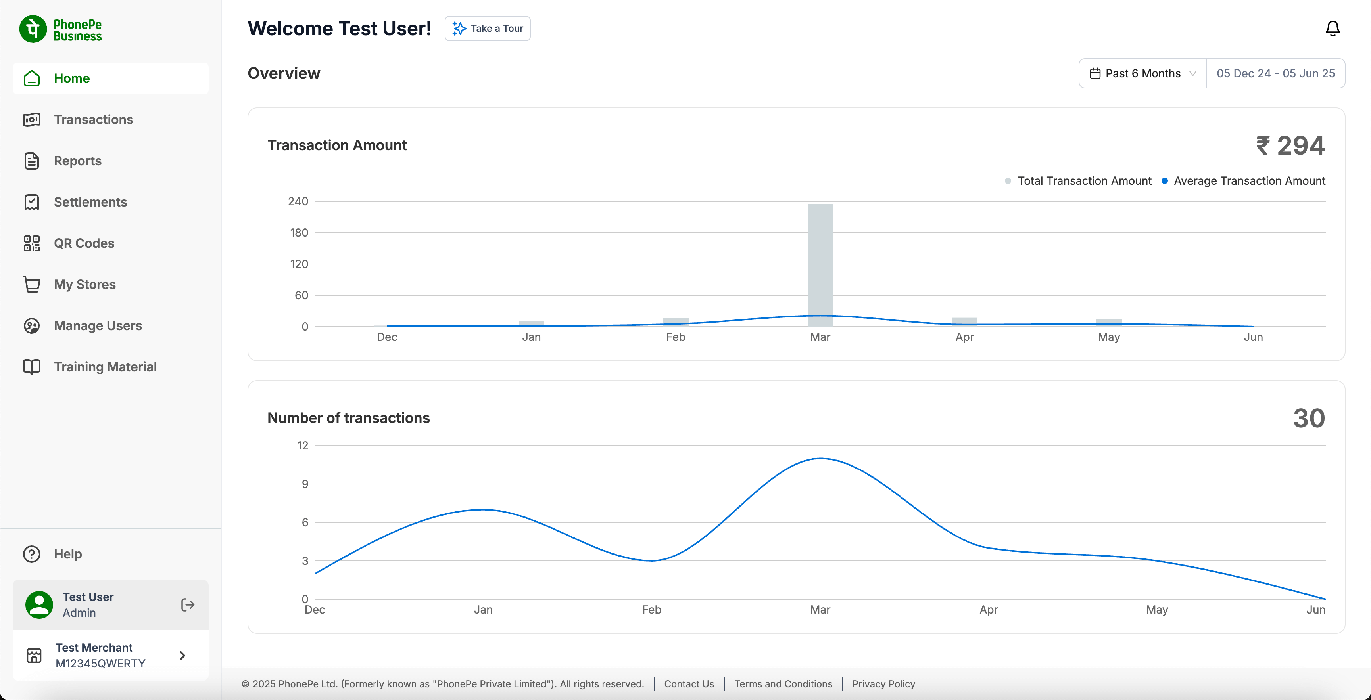The image size is (1371, 700).
Task: Expand the Test Merchant switcher chevron
Action: (182, 655)
